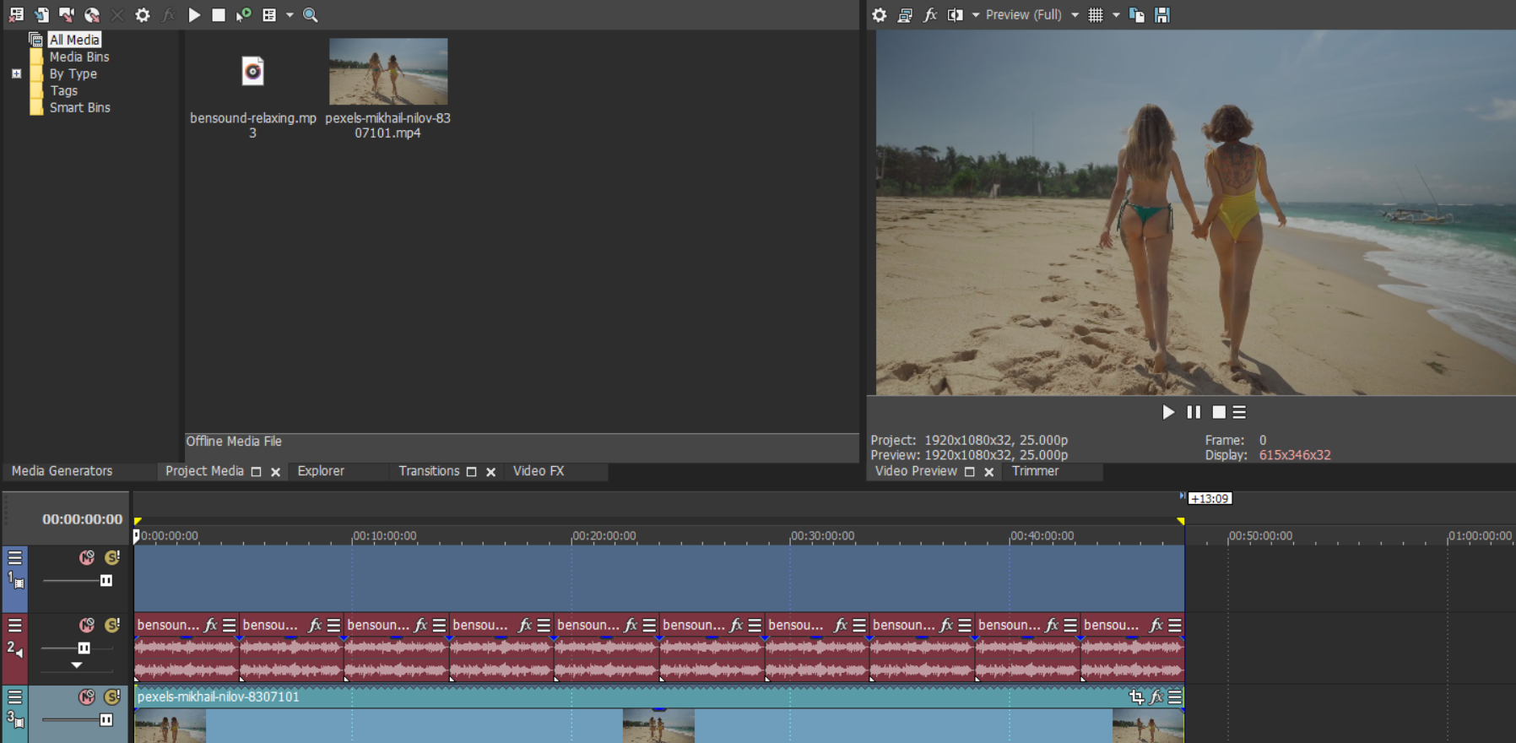Select the pexels-mikhail-nilov mp4 thumbnail
This screenshot has height=743, width=1516.
388,72
